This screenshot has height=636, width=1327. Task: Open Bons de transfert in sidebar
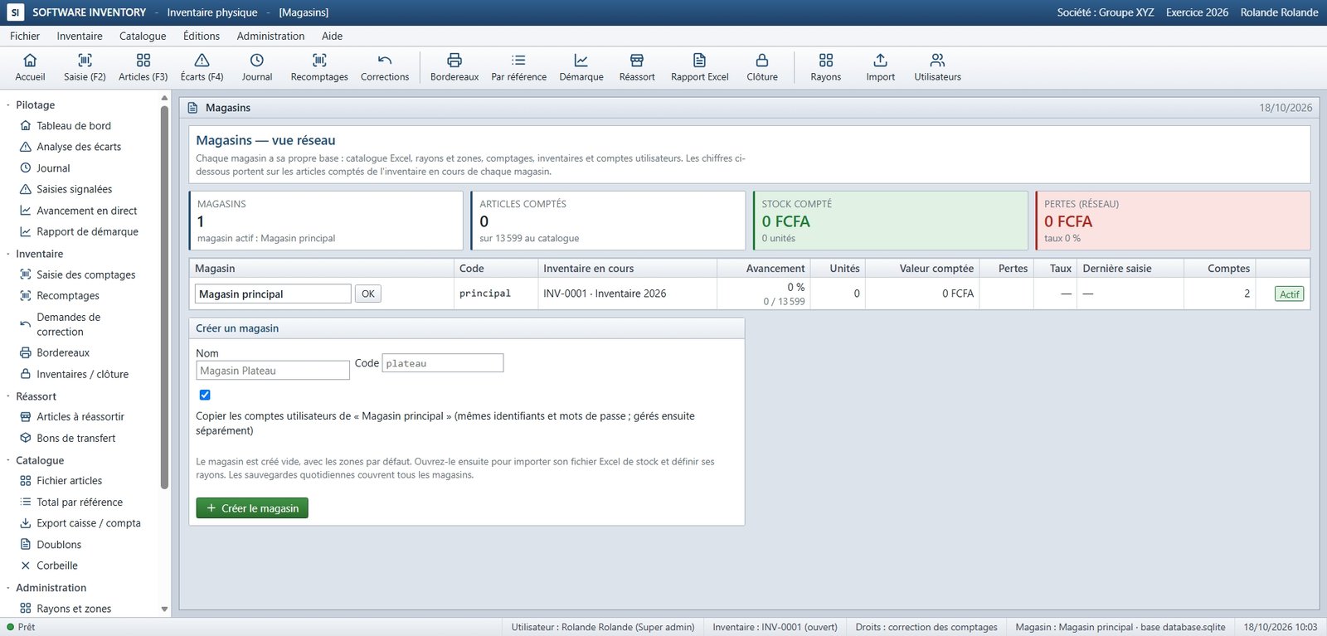coord(75,439)
